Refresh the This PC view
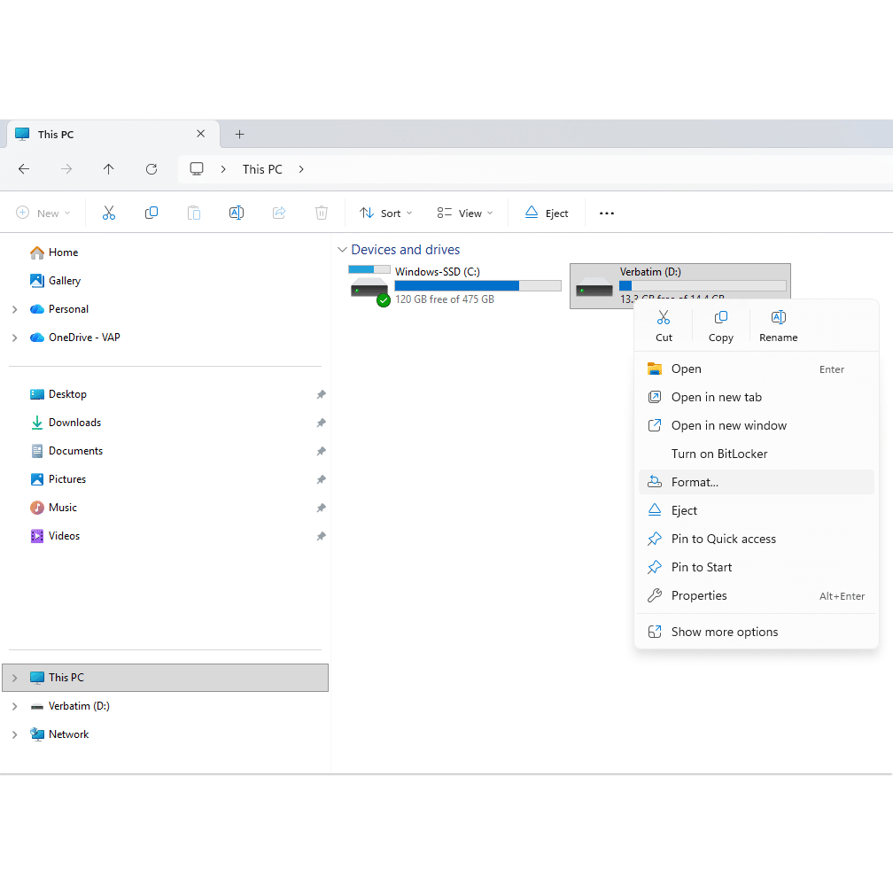893x893 pixels. 151,169
